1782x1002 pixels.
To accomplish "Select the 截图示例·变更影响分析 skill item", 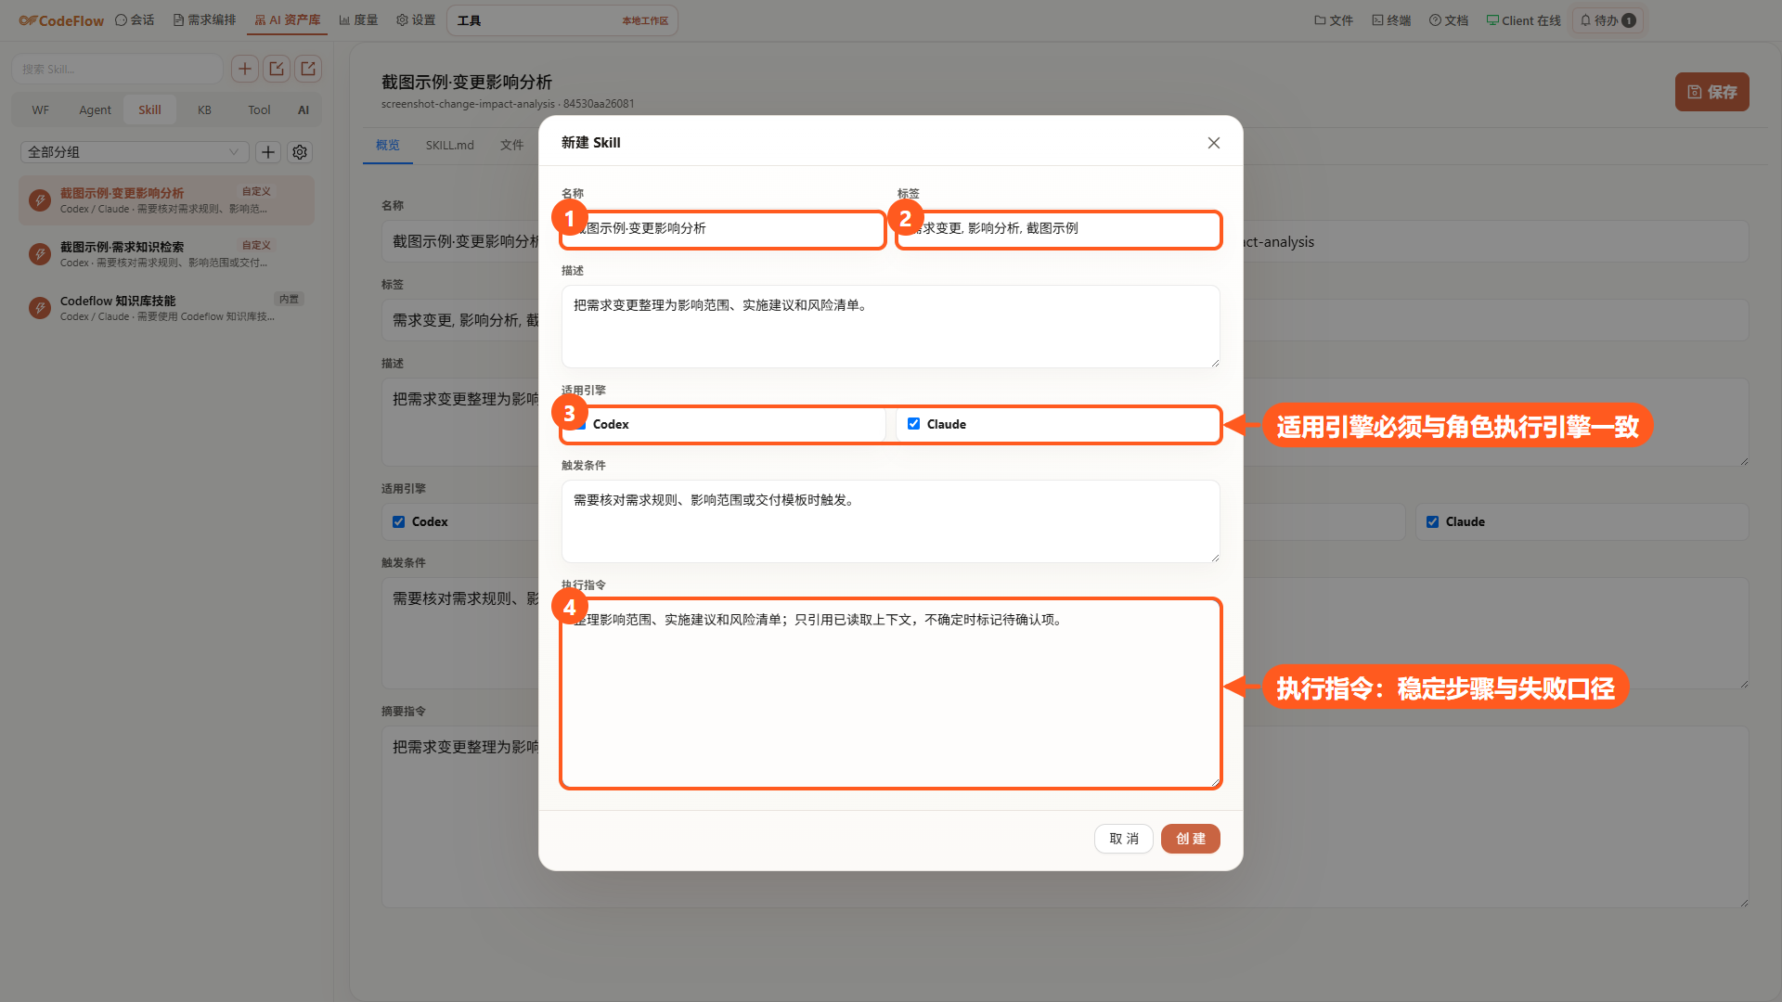I will [166, 200].
